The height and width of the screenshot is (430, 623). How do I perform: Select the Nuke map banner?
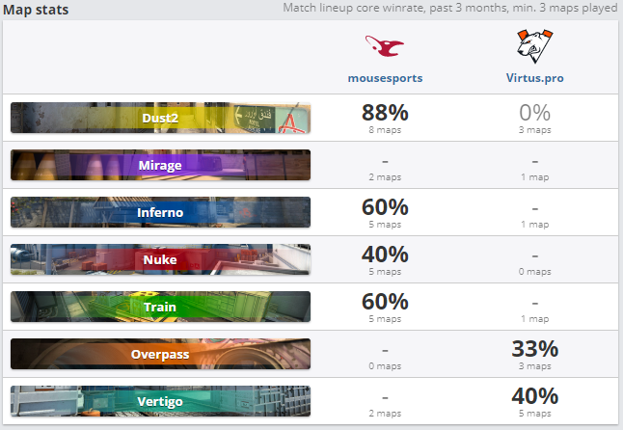[x=160, y=259]
